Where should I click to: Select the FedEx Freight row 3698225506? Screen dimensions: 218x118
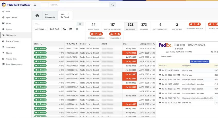click(x=94, y=100)
